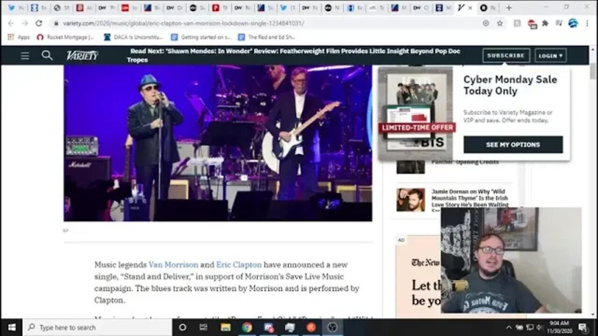Open a new browser tab
Image resolution: width=598 pixels, height=336 pixels.
[509, 8]
